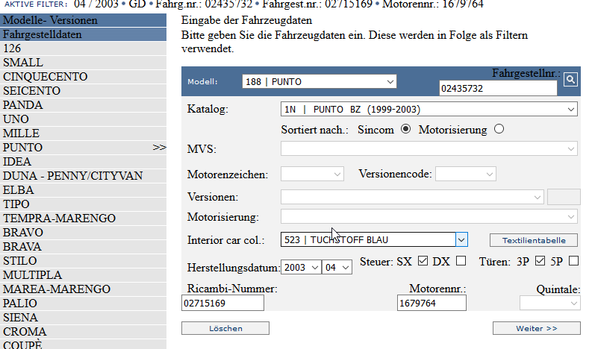Viewport: 592px width, 349px height.
Task: Open the Interior car col. dropdown
Action: click(374, 239)
